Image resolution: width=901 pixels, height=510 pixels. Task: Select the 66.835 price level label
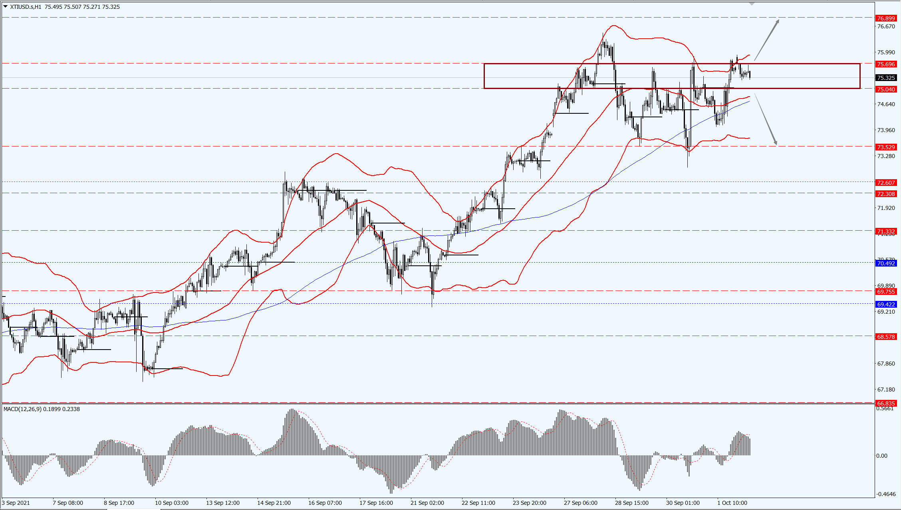click(886, 403)
